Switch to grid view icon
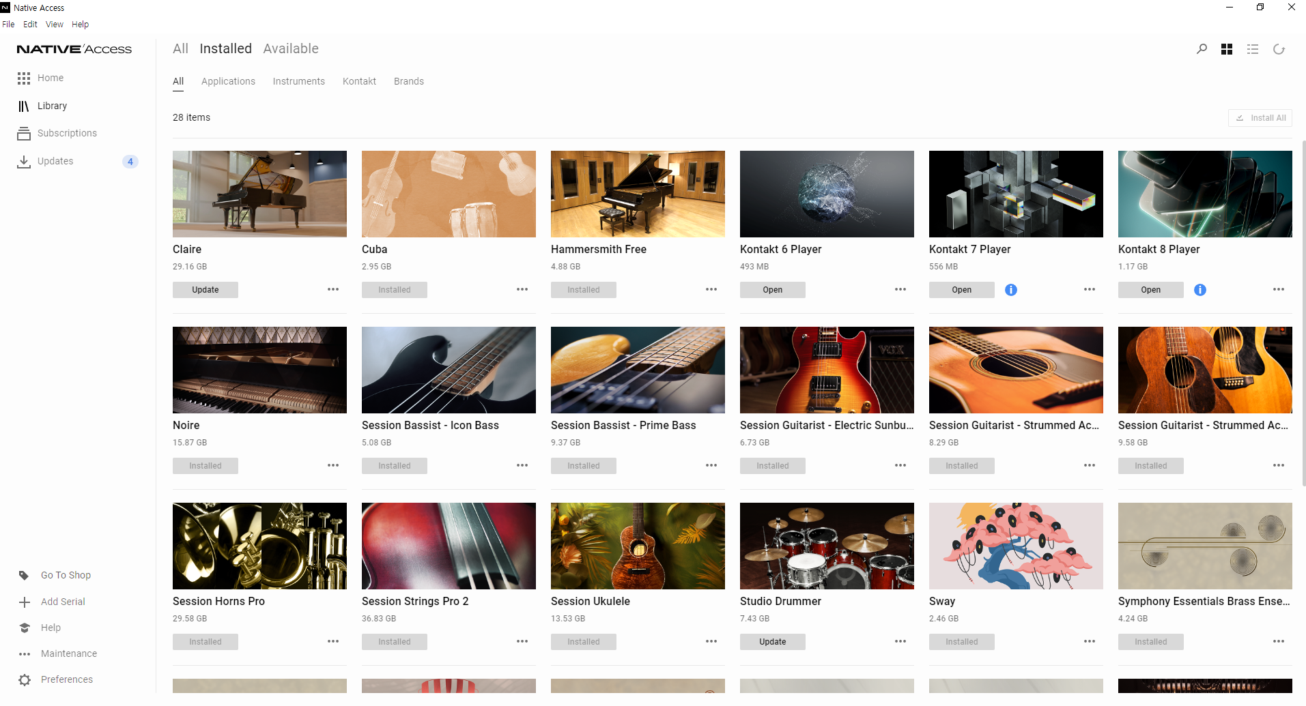The height and width of the screenshot is (706, 1306). click(x=1227, y=49)
